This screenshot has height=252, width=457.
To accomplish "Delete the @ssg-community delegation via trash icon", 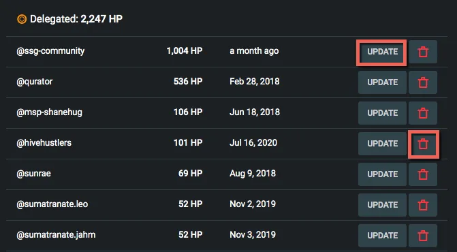I will pyautogui.click(x=423, y=52).
